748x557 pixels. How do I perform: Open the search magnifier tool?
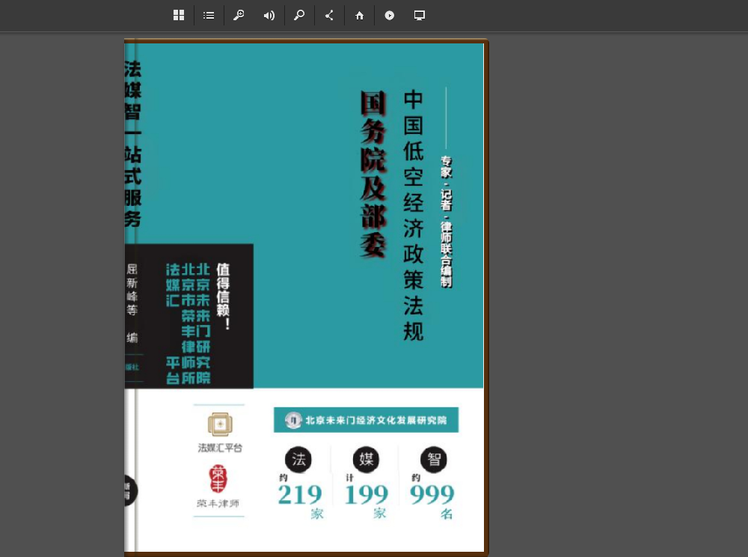299,16
